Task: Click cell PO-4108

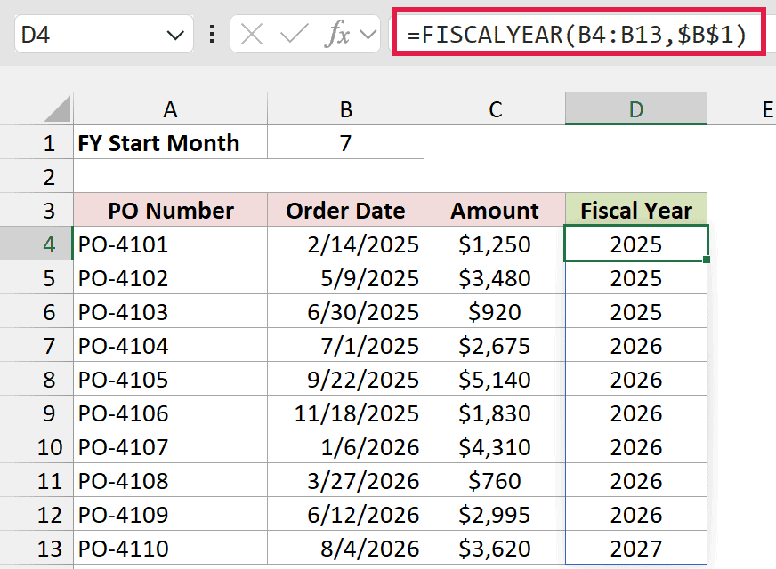Action: pyautogui.click(x=170, y=480)
